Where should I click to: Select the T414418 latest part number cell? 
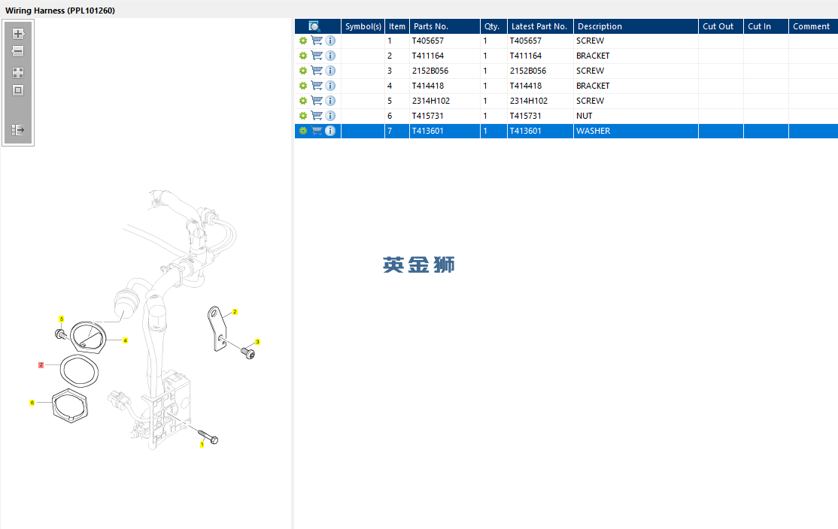coord(540,86)
